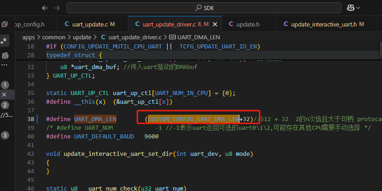Show additional views via ellipsis in activity bar
This screenshot has height=191, width=382.
click(5, 65)
